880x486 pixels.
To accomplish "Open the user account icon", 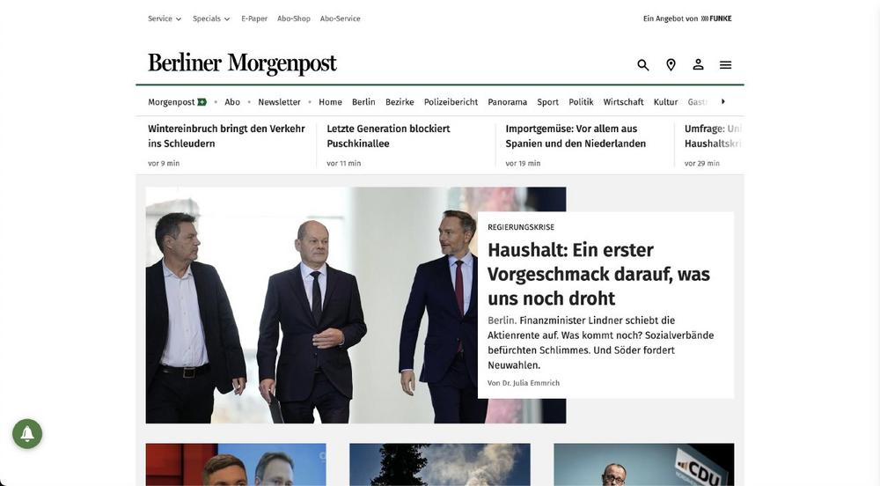I will pyautogui.click(x=698, y=64).
